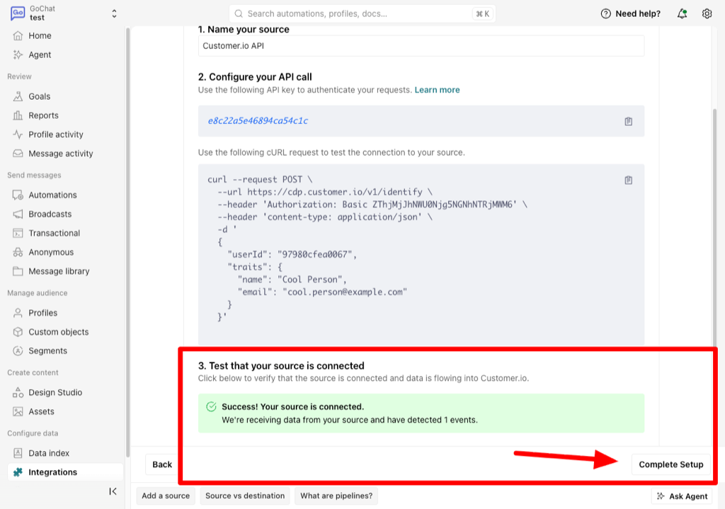Image resolution: width=725 pixels, height=509 pixels.
Task: Click the Profile activity pulse icon
Action: (x=18, y=135)
